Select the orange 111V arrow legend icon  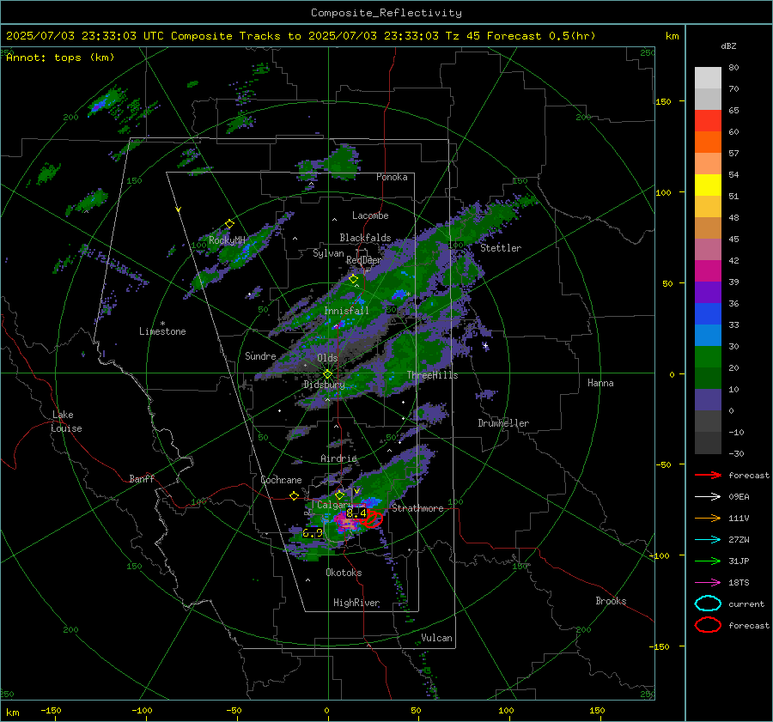coord(708,518)
